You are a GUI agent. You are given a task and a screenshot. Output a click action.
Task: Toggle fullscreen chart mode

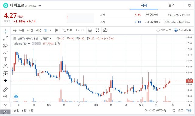point(97,30)
